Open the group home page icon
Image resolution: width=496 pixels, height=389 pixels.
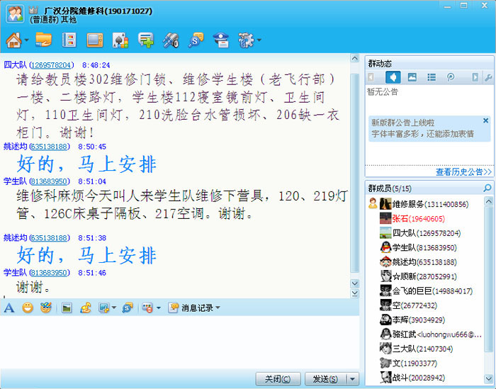coord(14,40)
